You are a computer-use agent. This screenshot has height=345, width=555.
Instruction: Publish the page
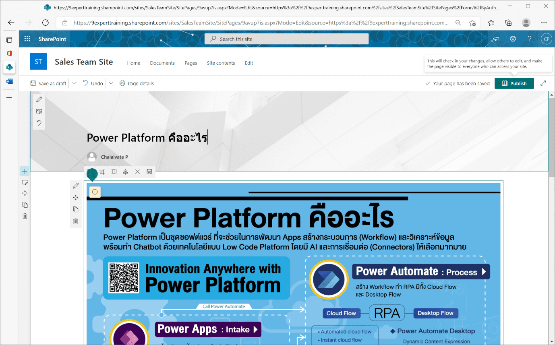(514, 83)
